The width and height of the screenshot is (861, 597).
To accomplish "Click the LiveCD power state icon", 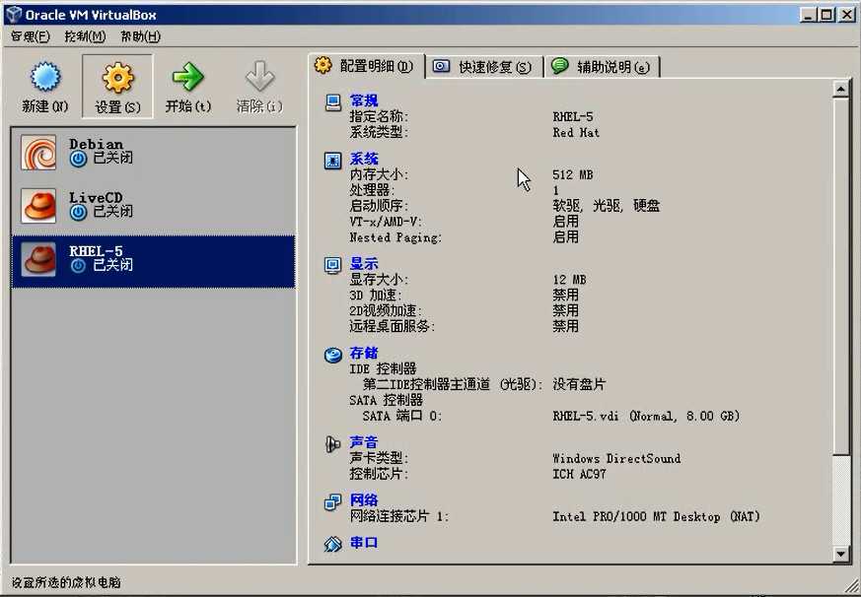I will click(79, 213).
